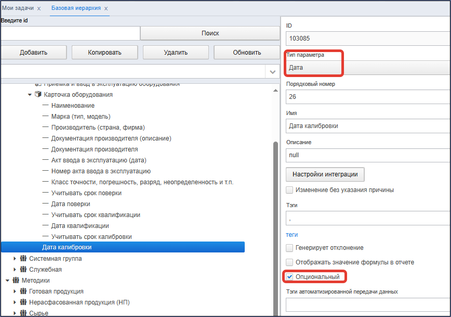Viewport: 451px width, 317px height.
Task: Click the Тэги input field
Action: (x=368, y=218)
